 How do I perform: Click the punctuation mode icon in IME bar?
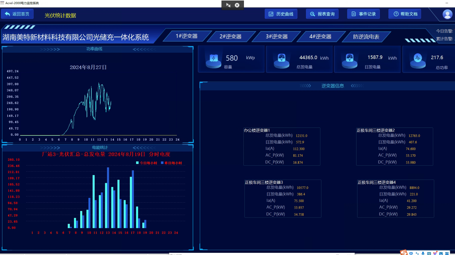(417, 253)
